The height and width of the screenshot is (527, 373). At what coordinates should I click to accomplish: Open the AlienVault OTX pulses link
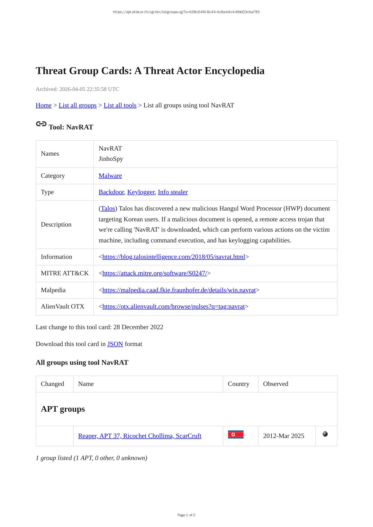coord(173,307)
